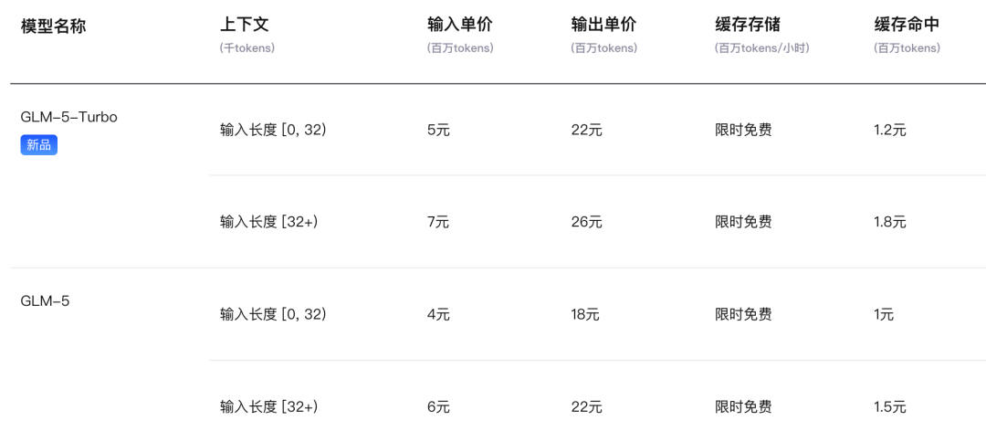Click the 4元 input price cell
This screenshot has height=442, width=986.
438,314
